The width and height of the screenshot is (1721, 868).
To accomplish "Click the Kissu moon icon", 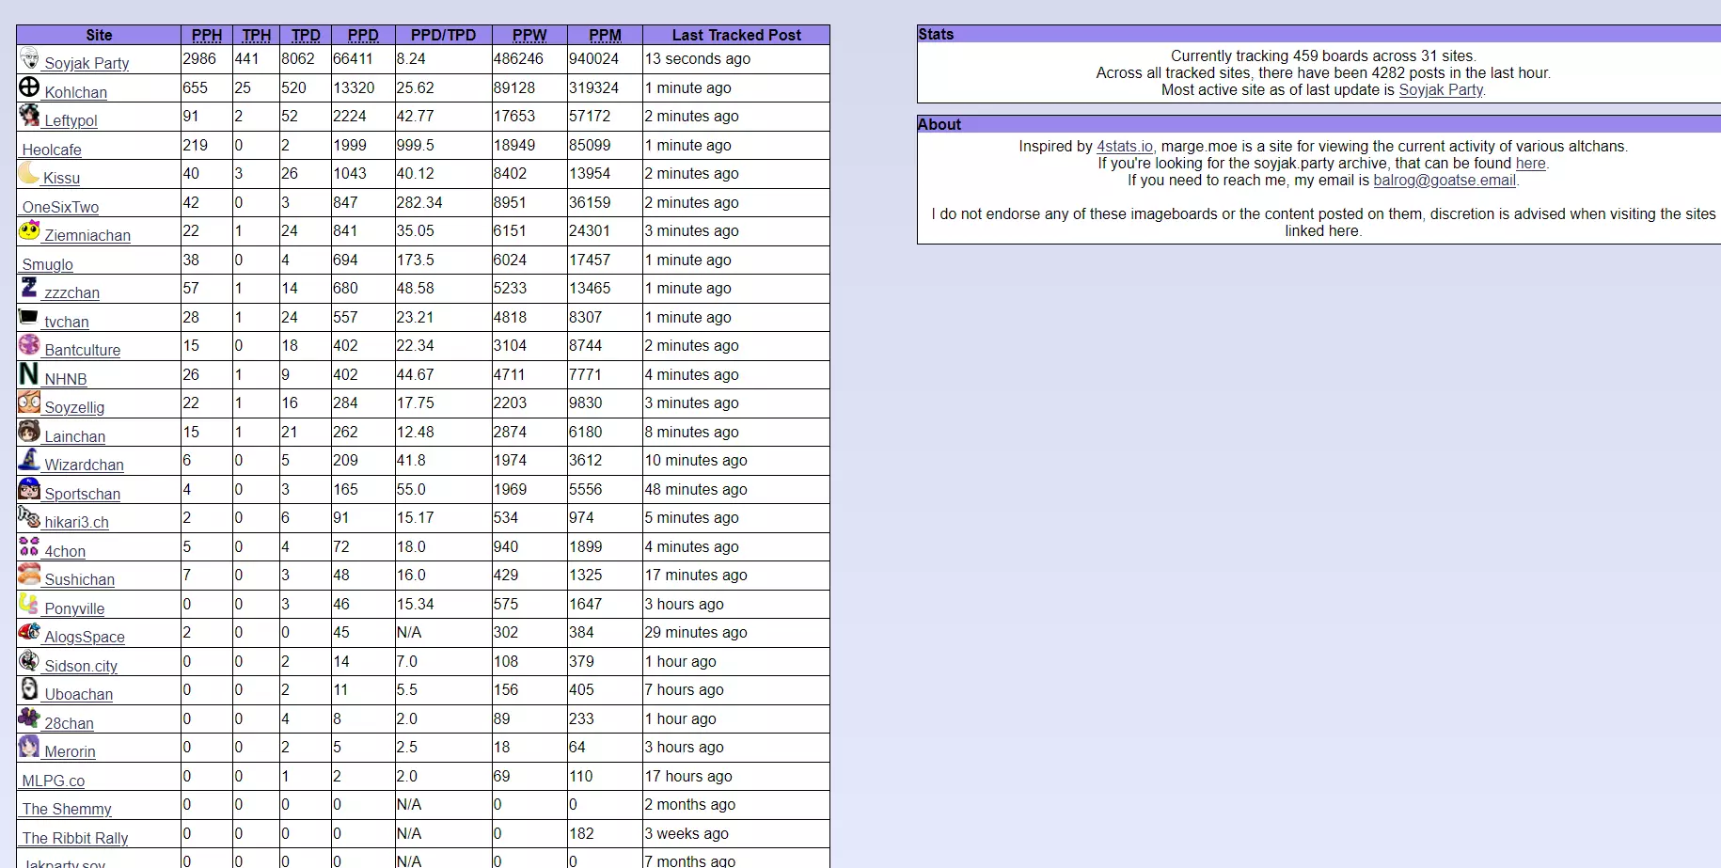I will [x=29, y=173].
